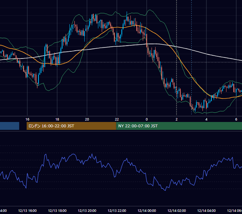
Task: Click the blue session bar left of ロンドン
Action: point(10,126)
